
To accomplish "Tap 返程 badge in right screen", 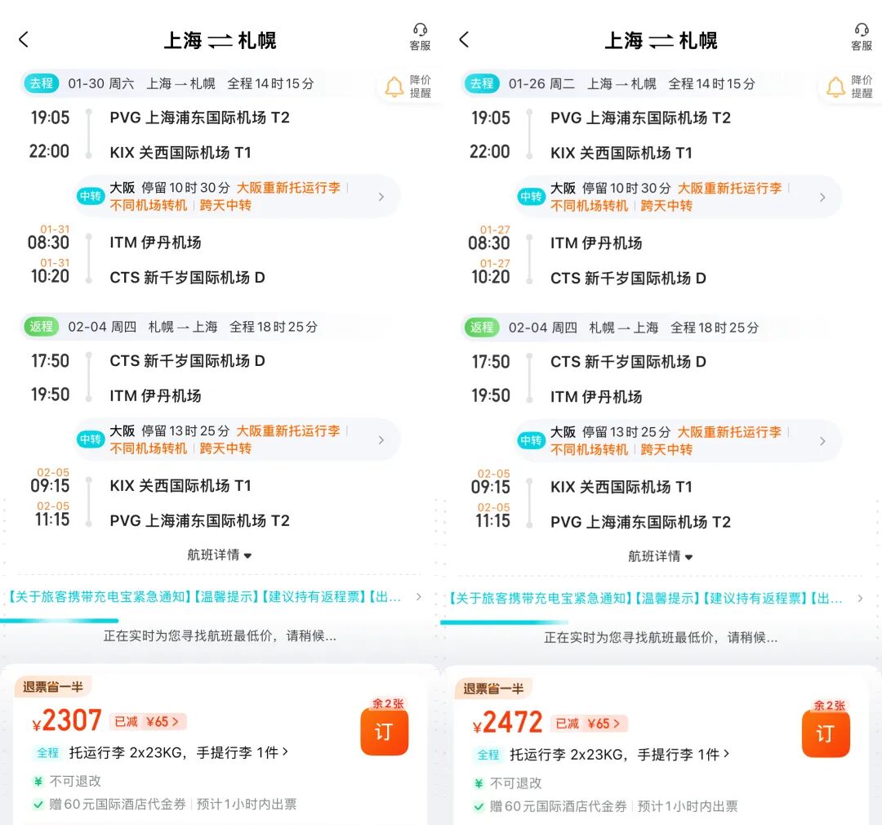I will point(482,327).
